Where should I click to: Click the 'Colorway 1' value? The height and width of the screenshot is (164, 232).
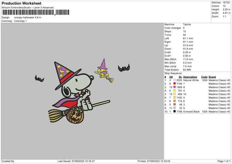20,21
